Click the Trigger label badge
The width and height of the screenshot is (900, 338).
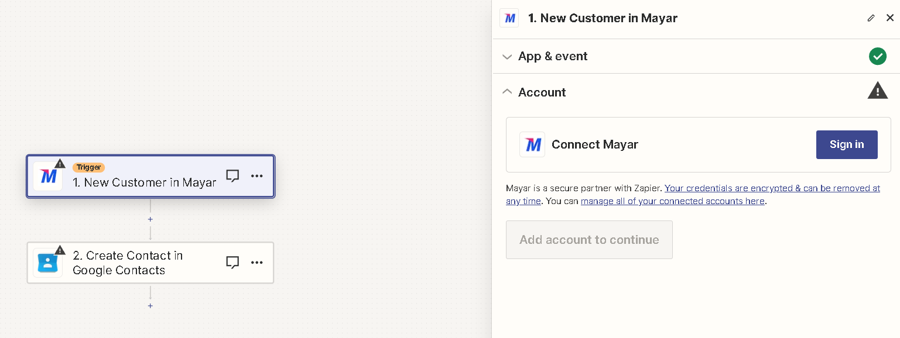(x=88, y=167)
